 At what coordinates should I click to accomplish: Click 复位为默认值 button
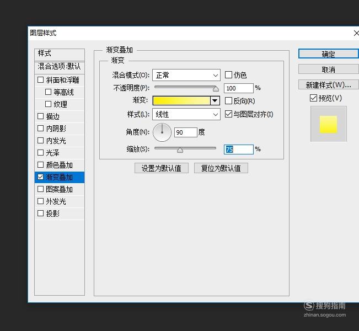[221, 168]
